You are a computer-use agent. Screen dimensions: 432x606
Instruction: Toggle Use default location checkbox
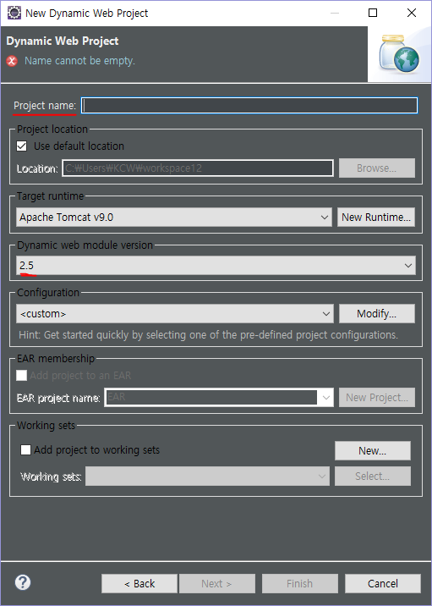click(x=22, y=146)
